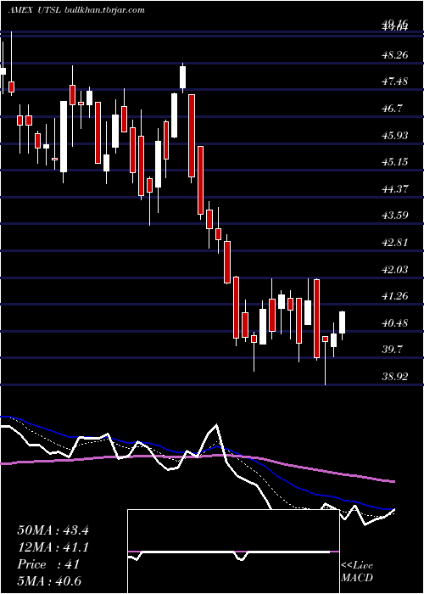This screenshot has height=594, width=424.
Task: Click the 38.92 price axis label
Action: coord(395,376)
